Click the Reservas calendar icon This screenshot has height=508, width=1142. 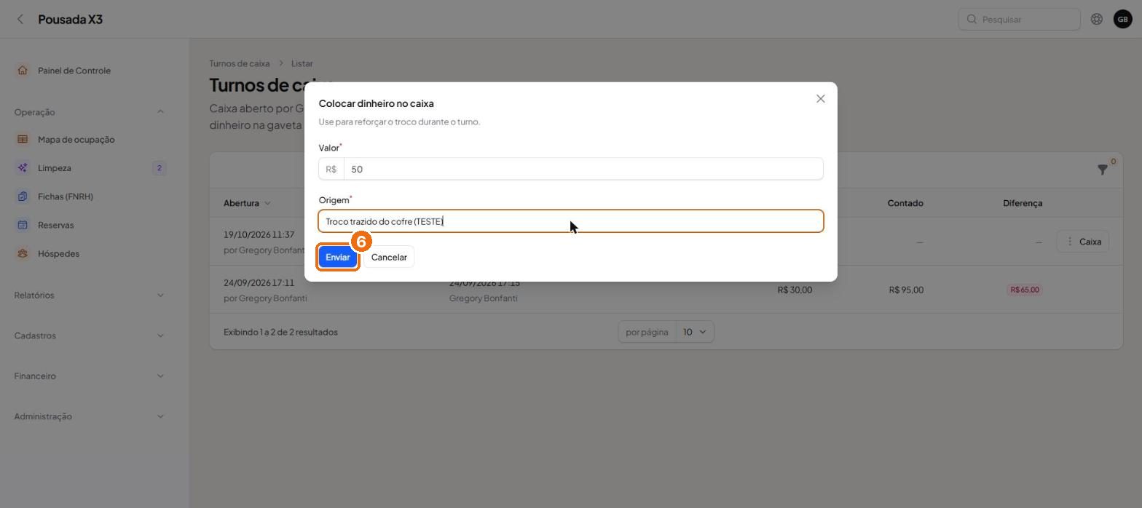23,225
